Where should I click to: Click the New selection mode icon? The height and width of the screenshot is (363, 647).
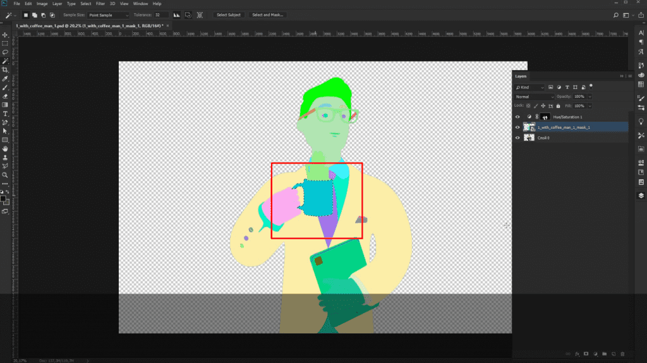[25, 15]
